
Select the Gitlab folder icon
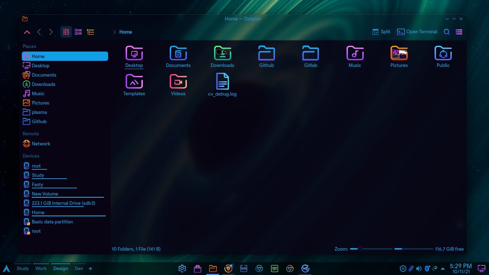(x=311, y=53)
